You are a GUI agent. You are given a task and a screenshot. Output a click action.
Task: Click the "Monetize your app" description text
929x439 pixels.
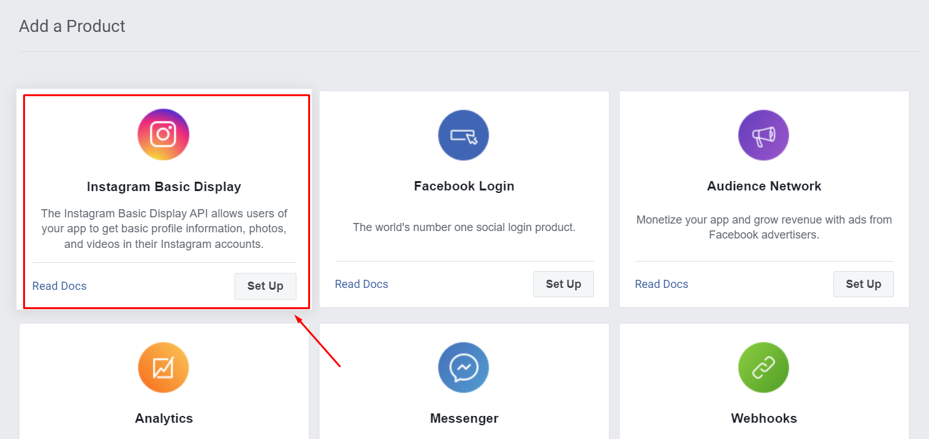(764, 227)
